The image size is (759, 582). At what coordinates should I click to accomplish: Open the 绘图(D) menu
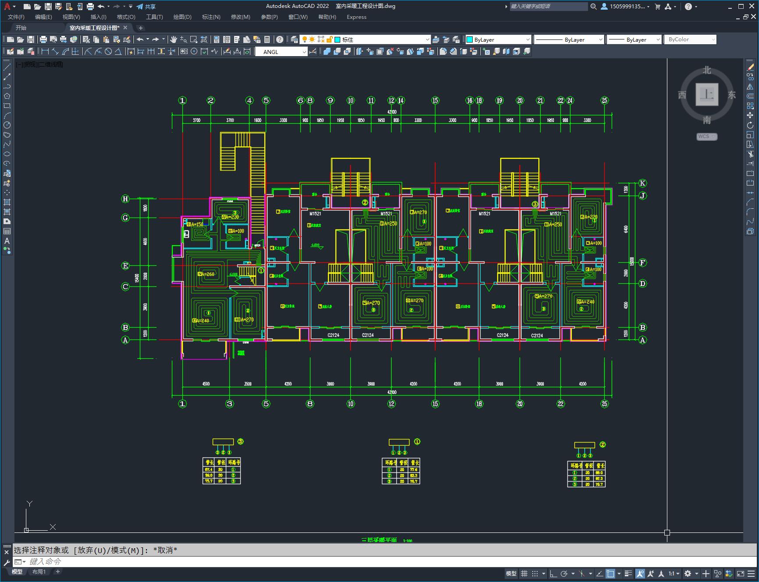point(182,17)
